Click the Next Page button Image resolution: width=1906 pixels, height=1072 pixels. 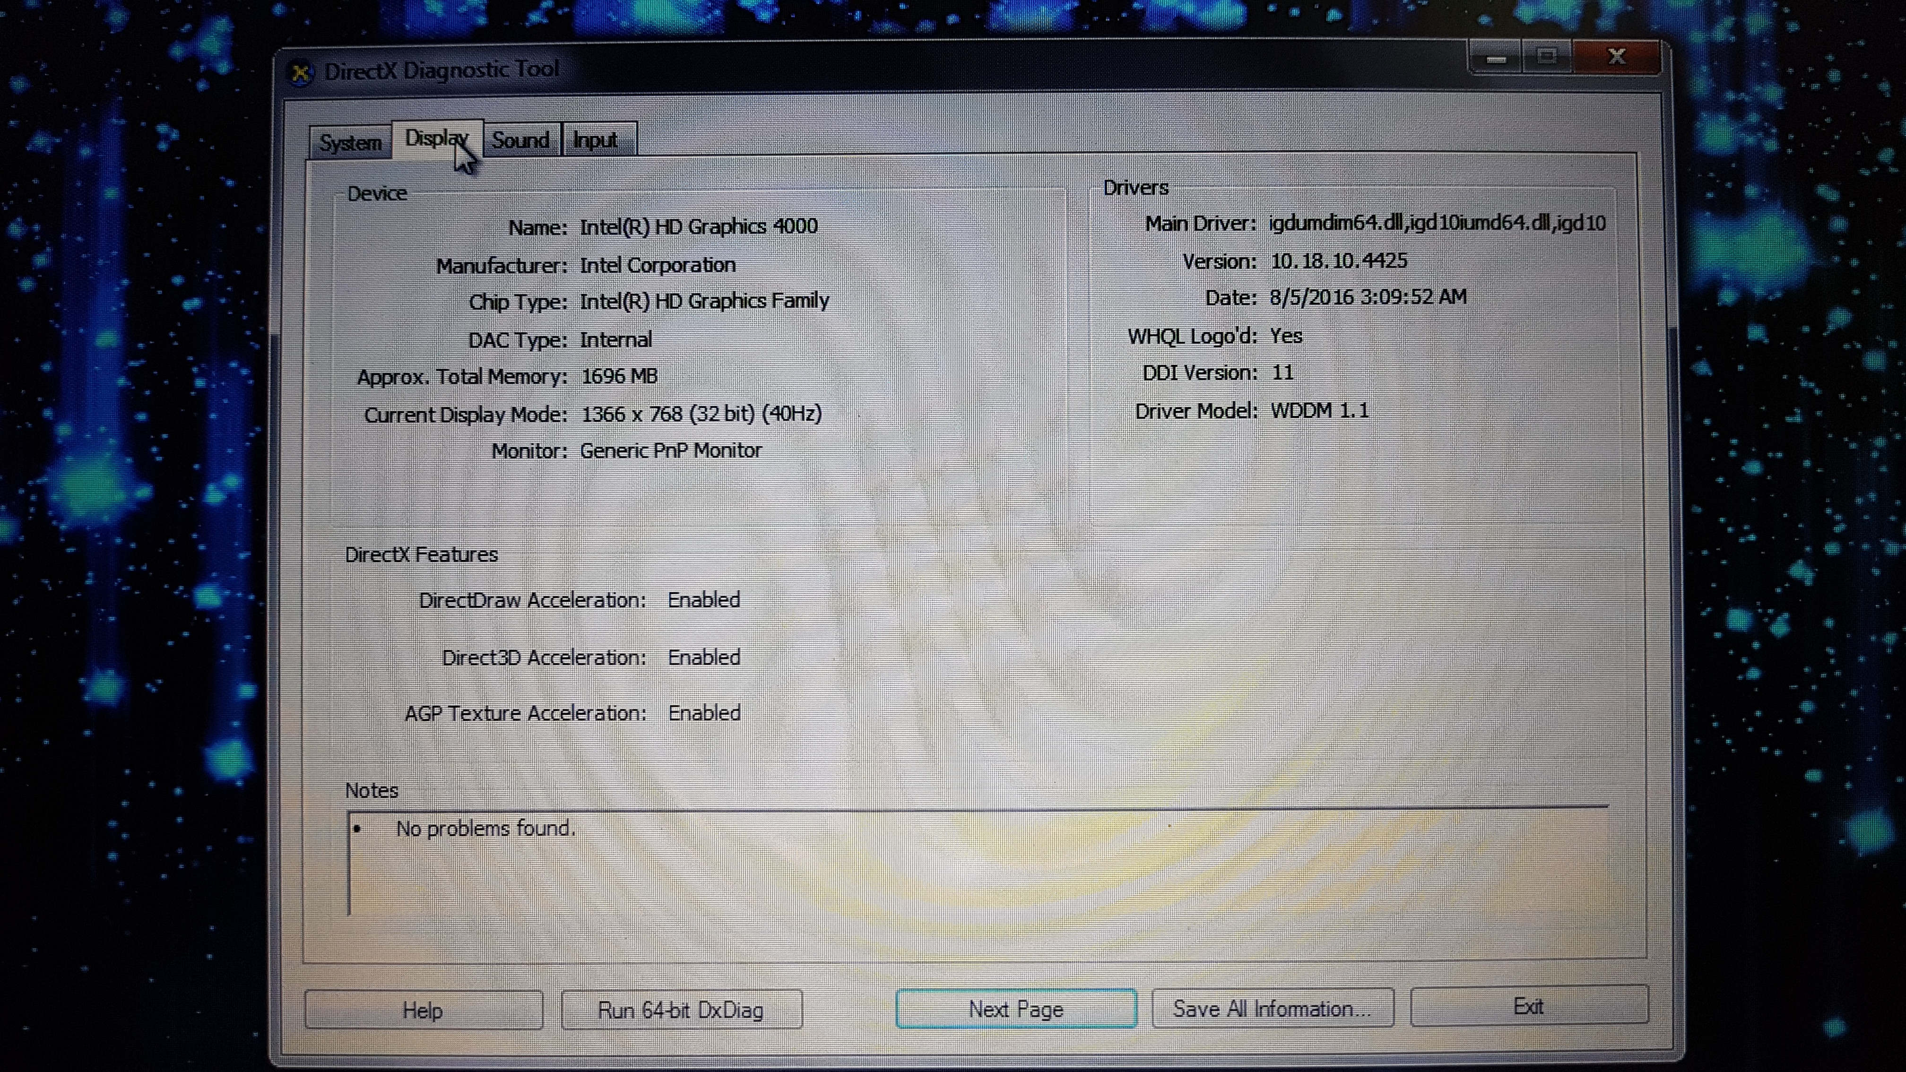click(1015, 1009)
